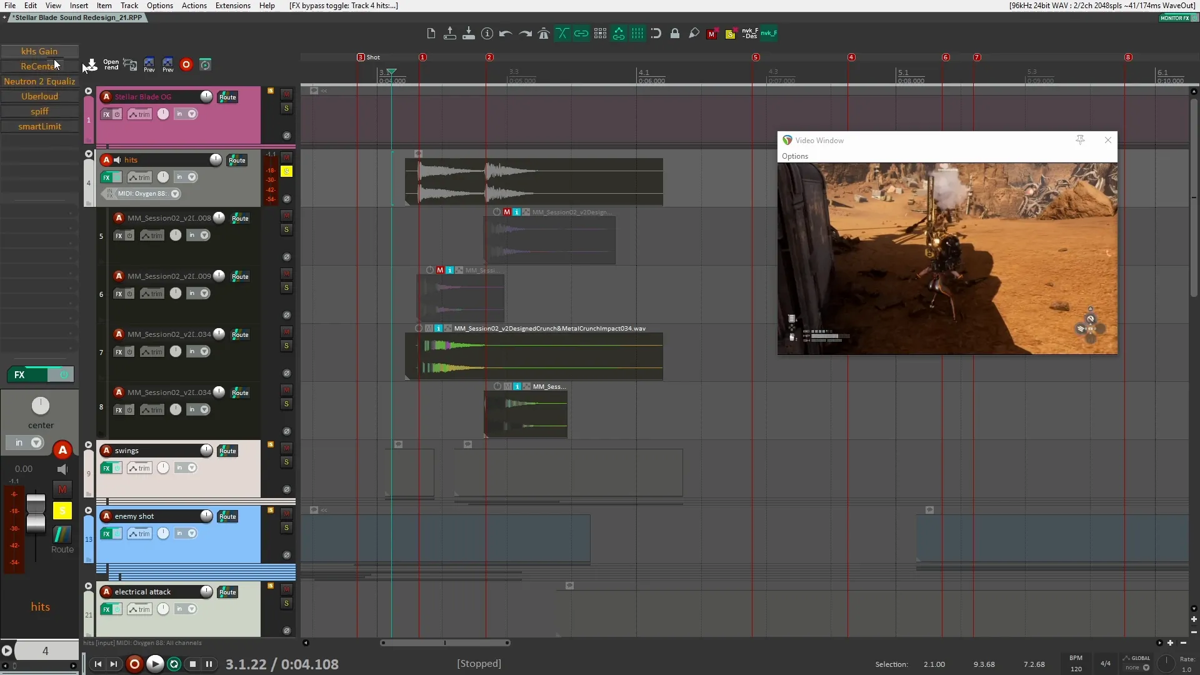The image size is (1200, 675).
Task: Open project settings via the info toolbar icon
Action: coord(487,33)
